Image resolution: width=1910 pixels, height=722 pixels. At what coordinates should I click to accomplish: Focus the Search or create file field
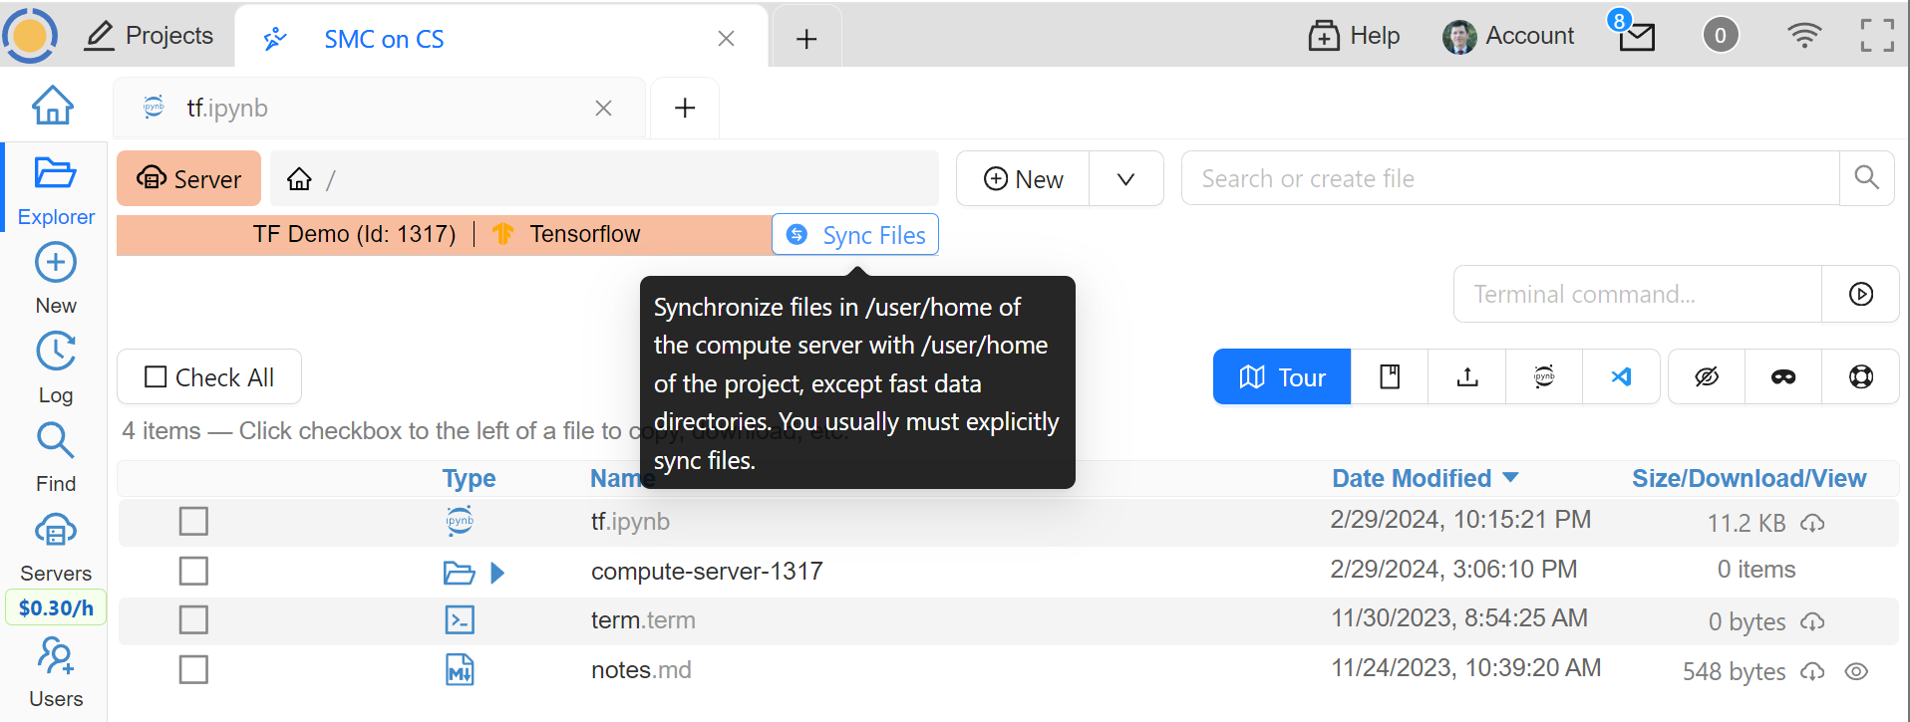(1509, 179)
